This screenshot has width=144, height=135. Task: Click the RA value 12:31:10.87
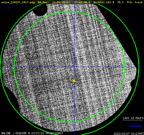(x=61, y=2)
